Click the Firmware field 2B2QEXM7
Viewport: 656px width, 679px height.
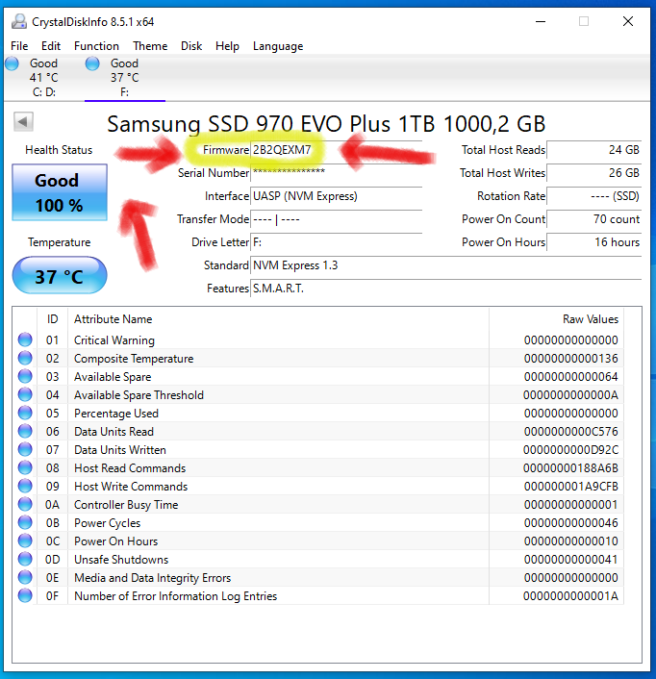coord(336,150)
